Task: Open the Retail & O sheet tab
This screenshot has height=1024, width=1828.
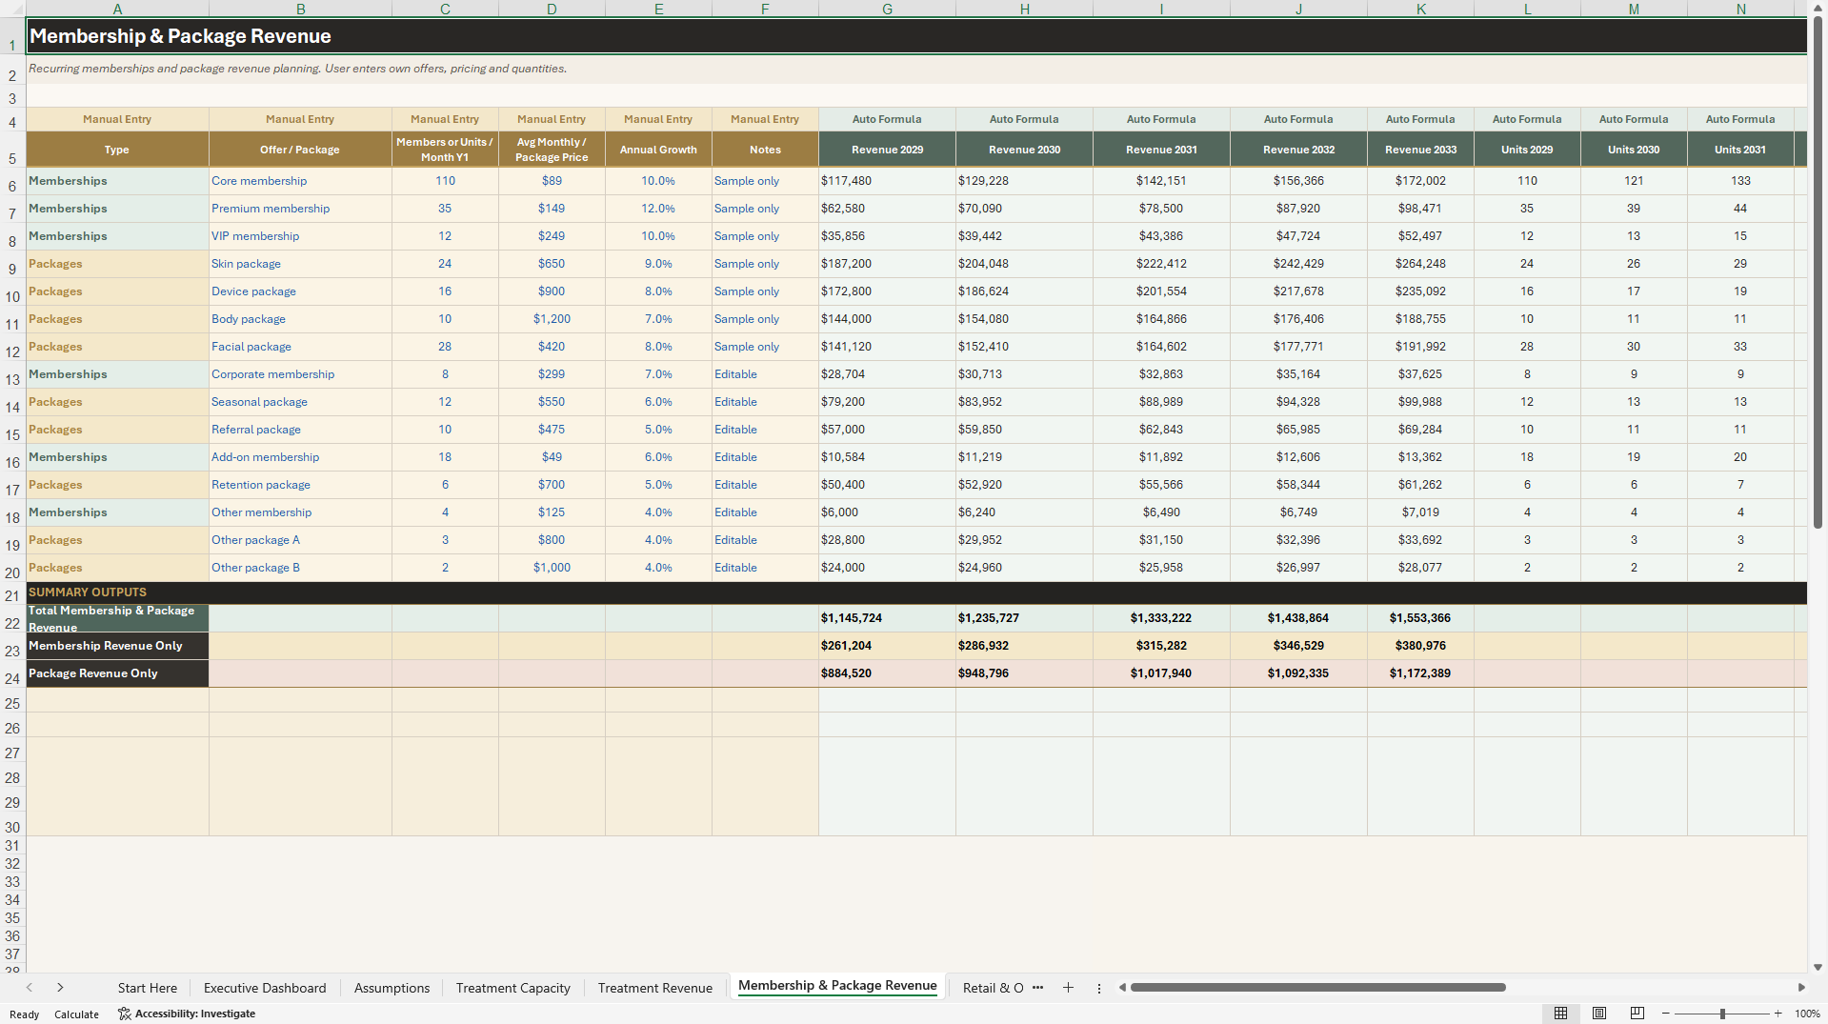Action: click(993, 988)
